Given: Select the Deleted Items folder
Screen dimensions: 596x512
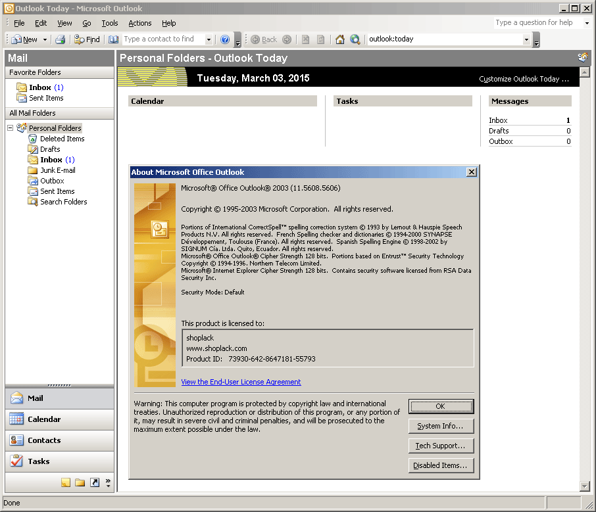Looking at the screenshot, I should 62,139.
